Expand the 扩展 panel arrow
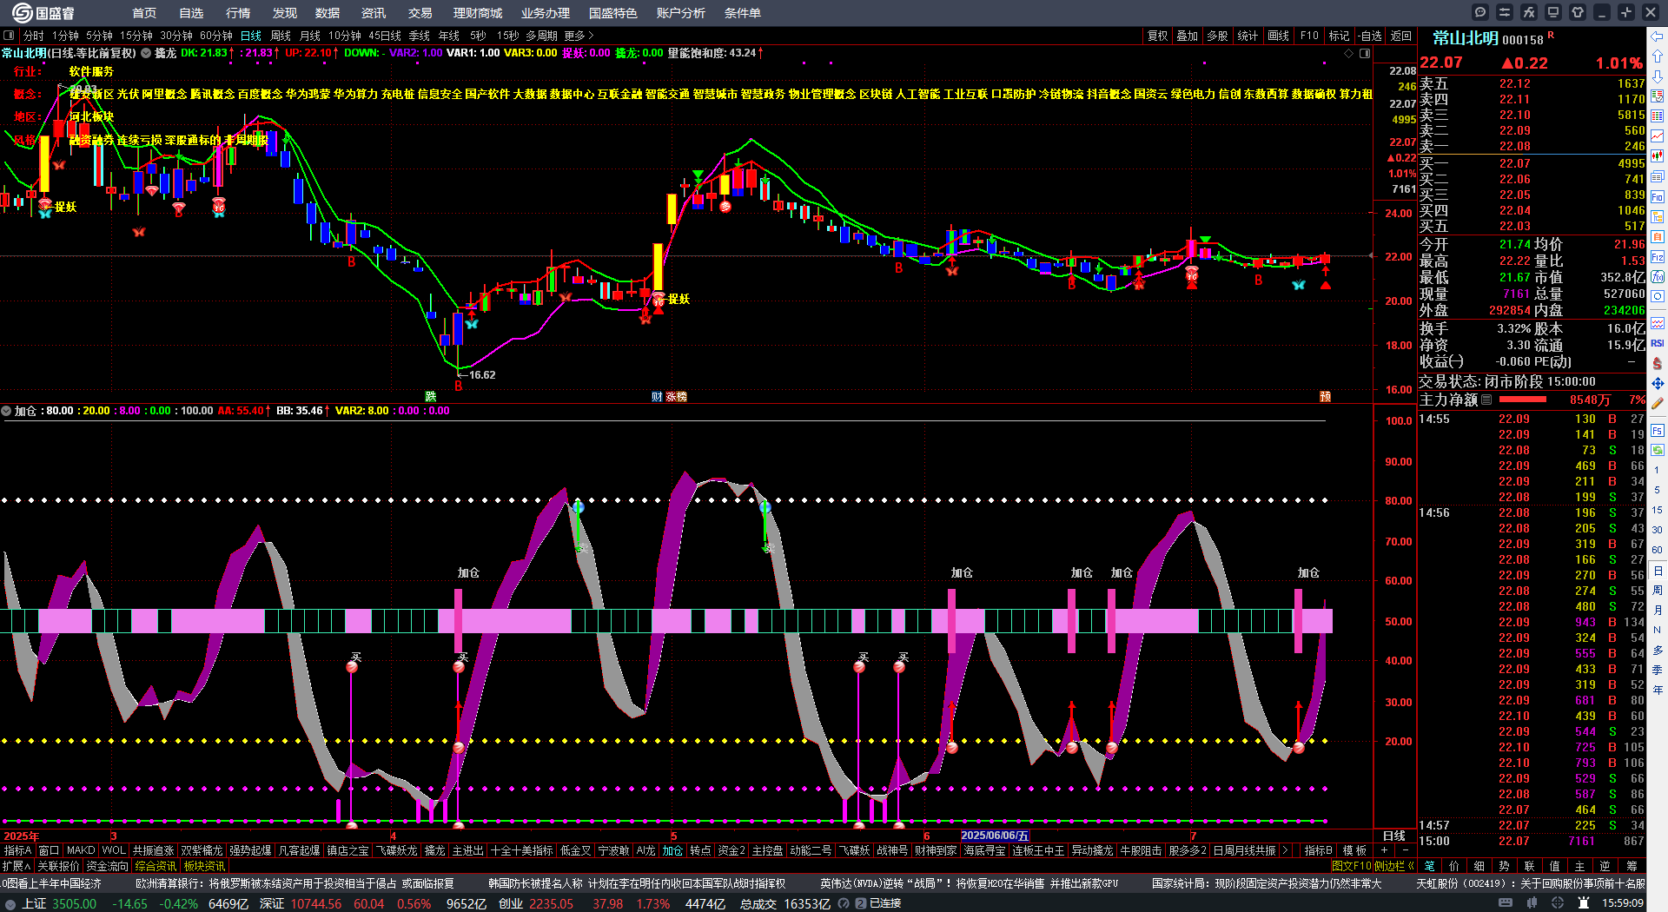Image resolution: width=1668 pixels, height=912 pixels. [17, 866]
